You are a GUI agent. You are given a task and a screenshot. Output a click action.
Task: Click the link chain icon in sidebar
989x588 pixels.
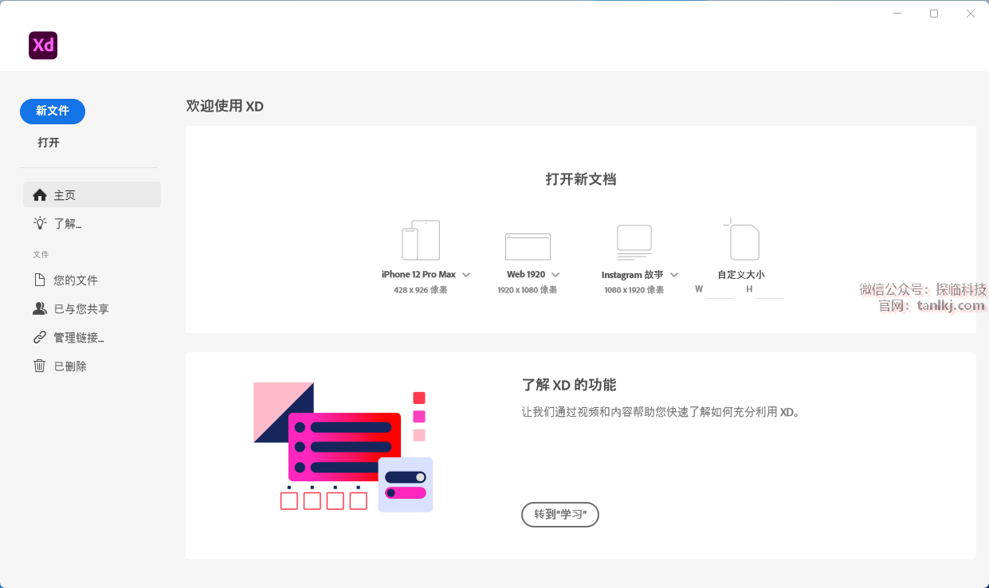click(40, 337)
